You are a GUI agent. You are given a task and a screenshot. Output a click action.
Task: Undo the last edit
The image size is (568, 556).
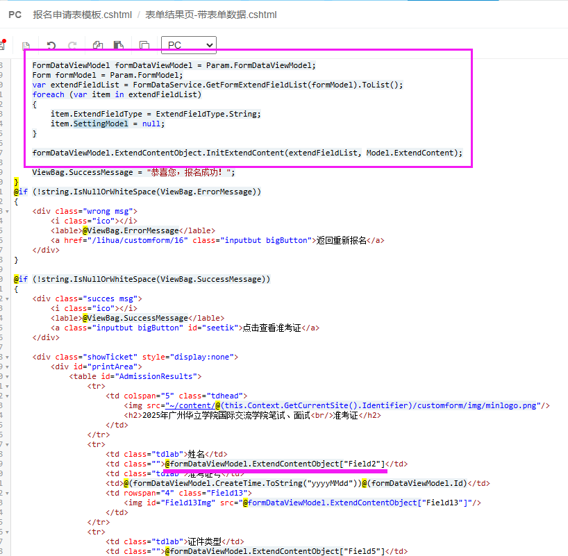(x=51, y=46)
